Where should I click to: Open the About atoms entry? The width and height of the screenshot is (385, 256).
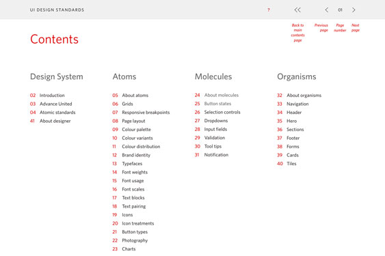coord(131,95)
